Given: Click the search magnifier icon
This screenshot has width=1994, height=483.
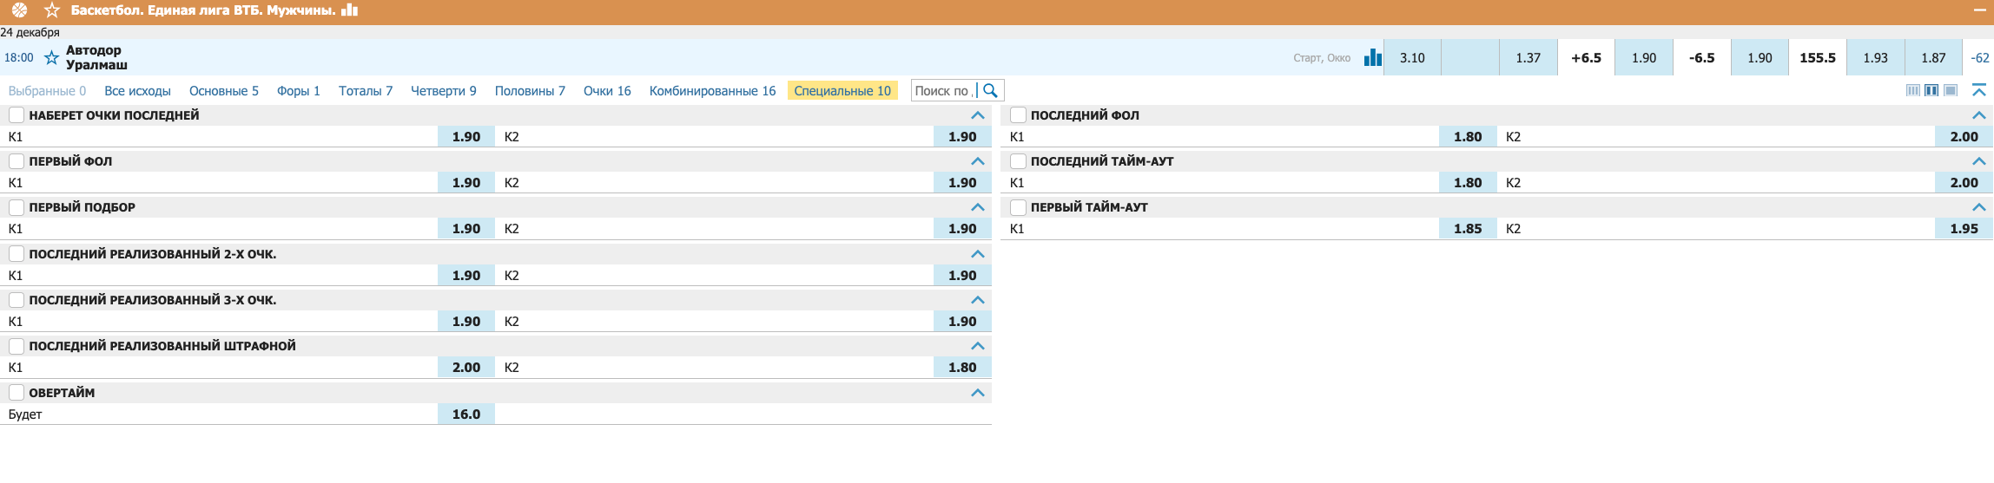Looking at the screenshot, I should (x=990, y=91).
